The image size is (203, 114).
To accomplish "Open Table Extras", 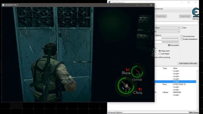I will pos(193,112).
